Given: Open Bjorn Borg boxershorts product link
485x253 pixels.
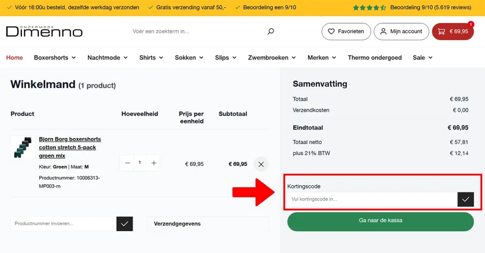Looking at the screenshot, I should pos(70,147).
